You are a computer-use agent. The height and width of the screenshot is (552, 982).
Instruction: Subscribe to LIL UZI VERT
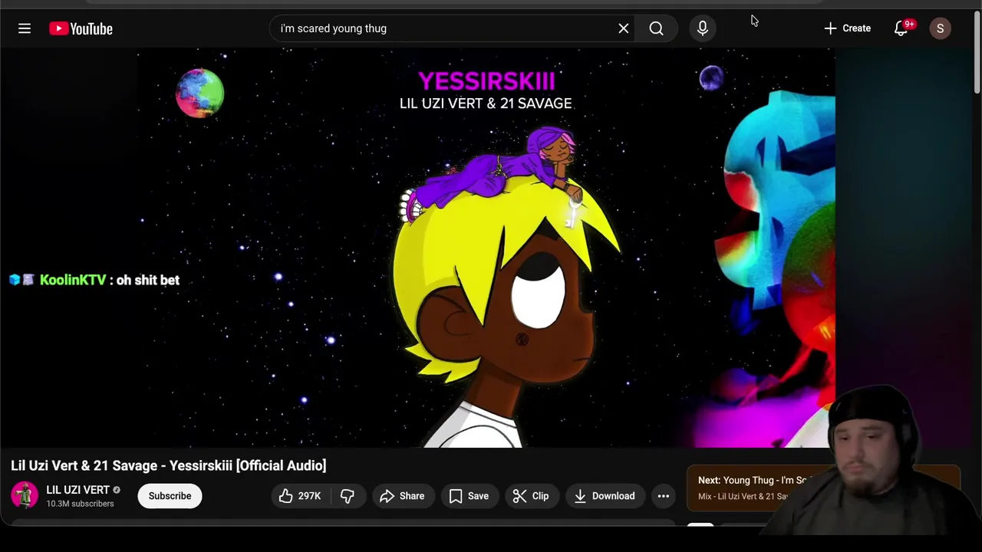170,496
